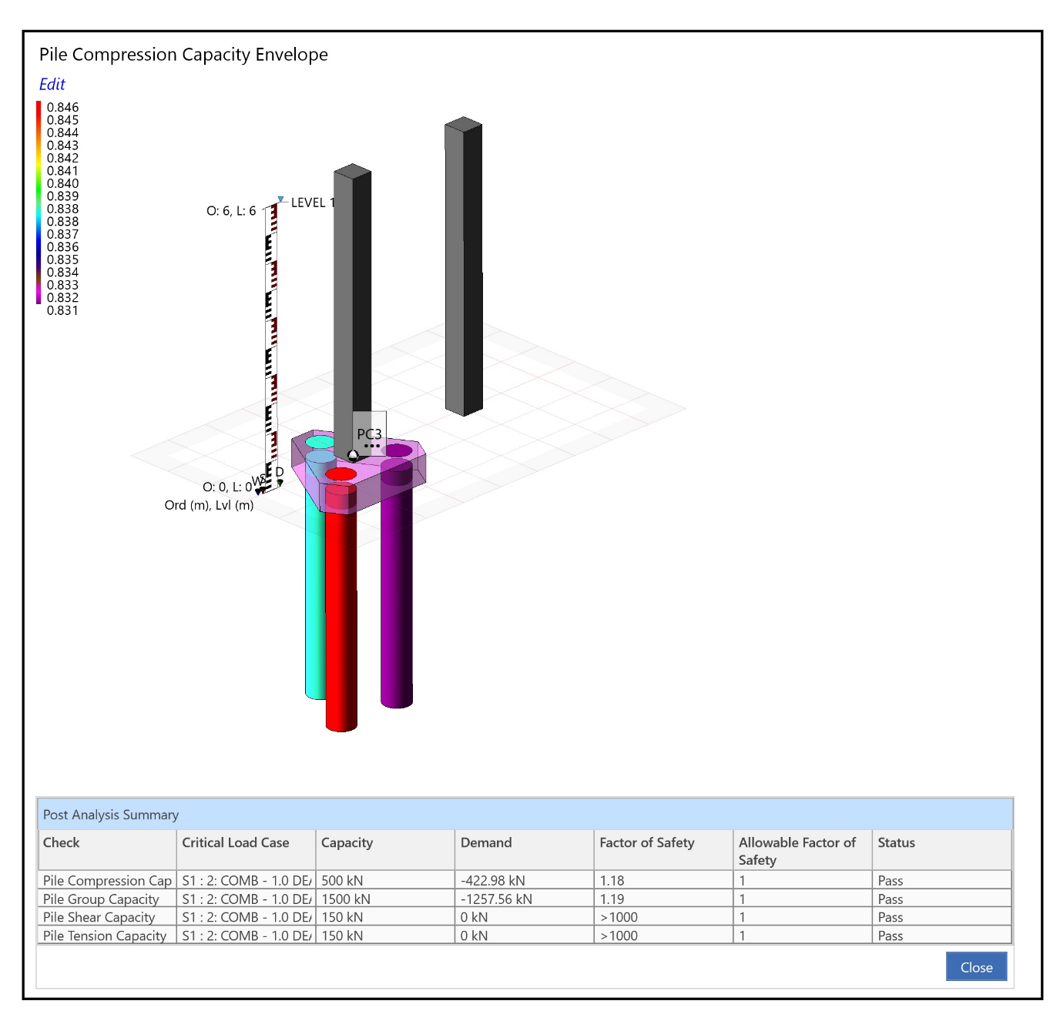Click the 1500 kN capacity cell

point(385,899)
